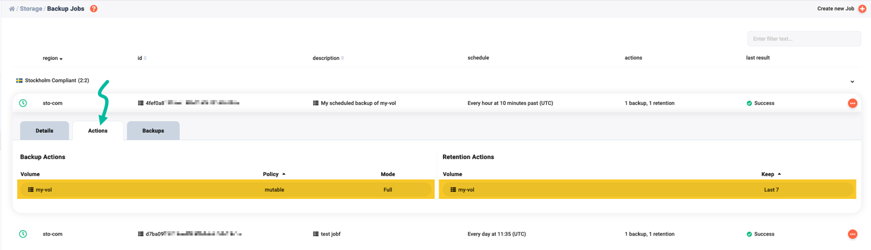Click the Success text for 4fef0a8 job
The width and height of the screenshot is (871, 250).
pos(764,103)
